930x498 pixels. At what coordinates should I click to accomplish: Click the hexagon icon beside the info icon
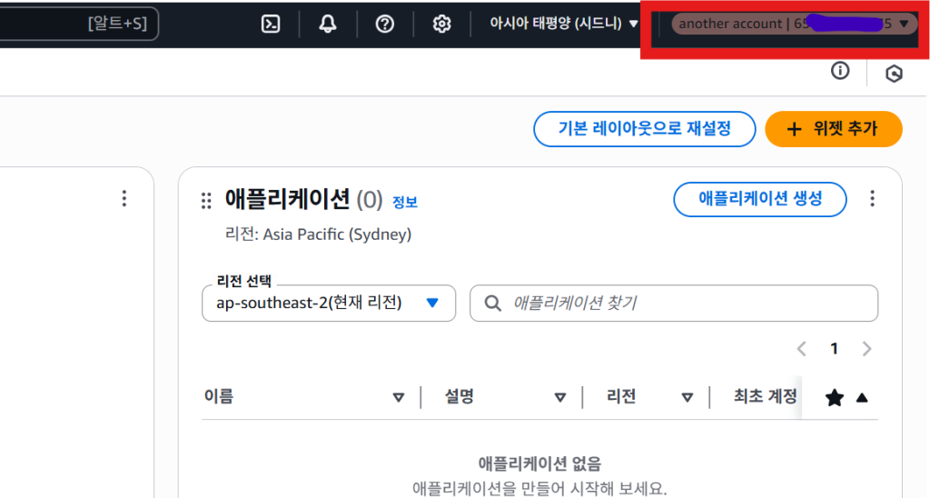[894, 73]
